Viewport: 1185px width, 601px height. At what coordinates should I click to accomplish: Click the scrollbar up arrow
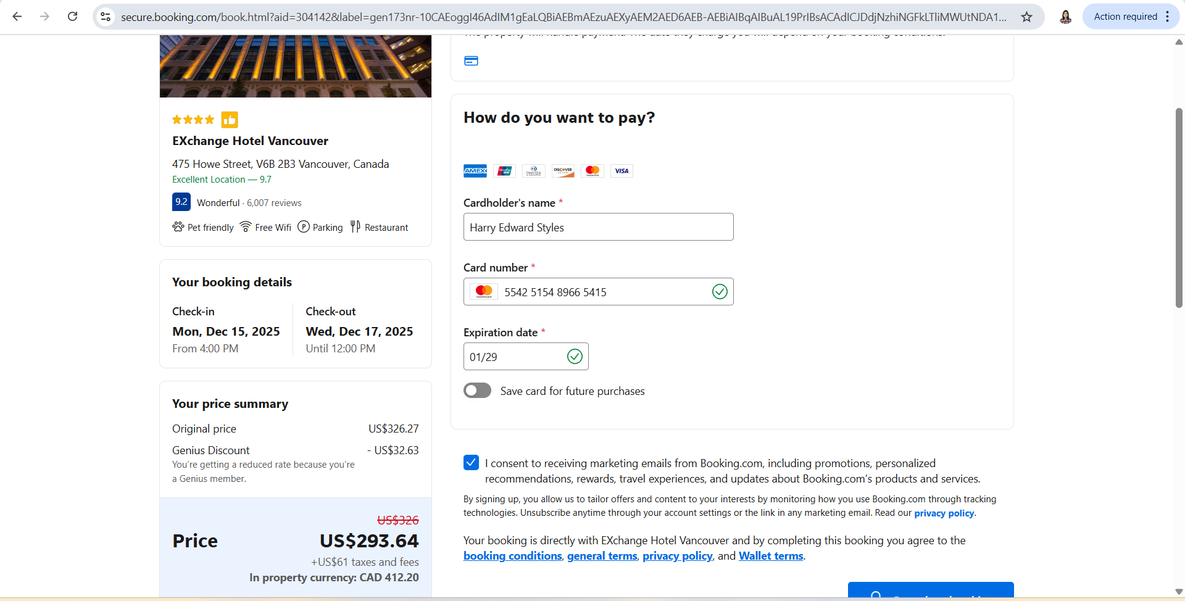(1179, 42)
